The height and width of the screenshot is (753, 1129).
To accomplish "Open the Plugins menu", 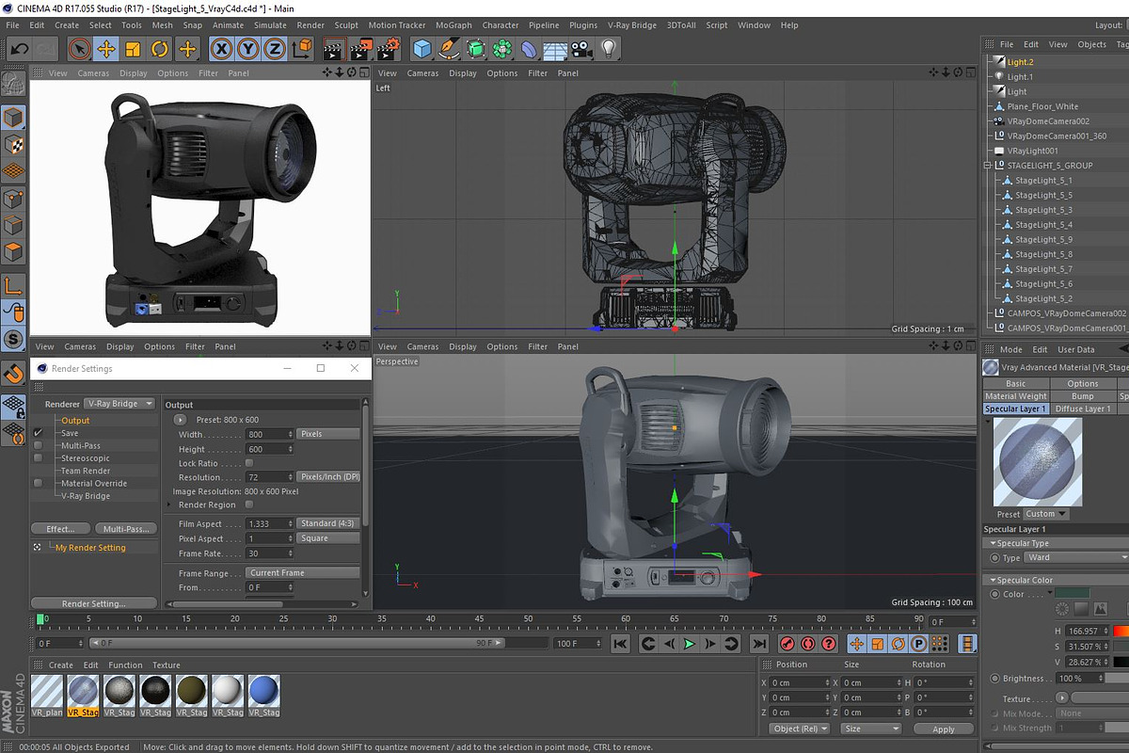I will (583, 25).
